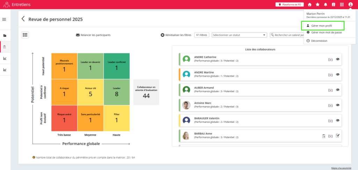The height and width of the screenshot is (170, 358).
Task: Switch to list view icon button
Action: tap(25, 35)
